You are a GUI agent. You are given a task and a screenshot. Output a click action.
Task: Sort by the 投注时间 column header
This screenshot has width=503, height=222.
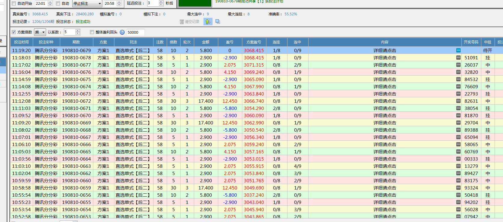coord(21,42)
